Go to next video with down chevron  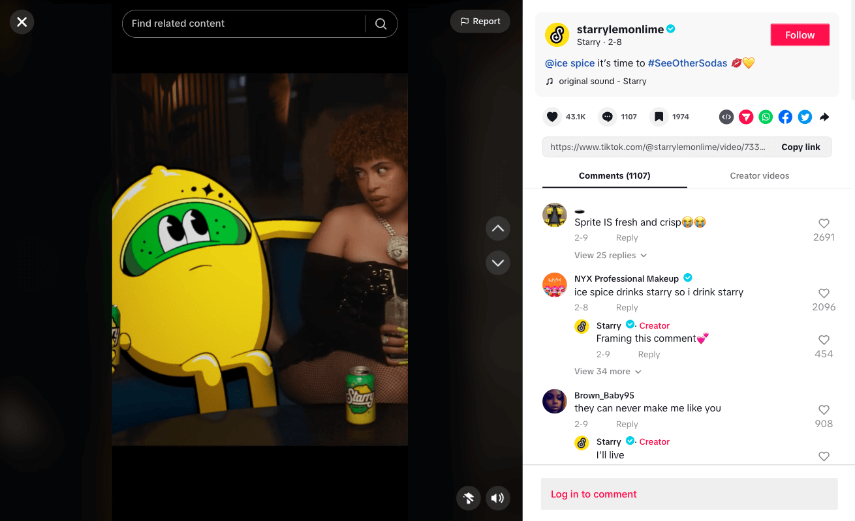pyautogui.click(x=498, y=262)
